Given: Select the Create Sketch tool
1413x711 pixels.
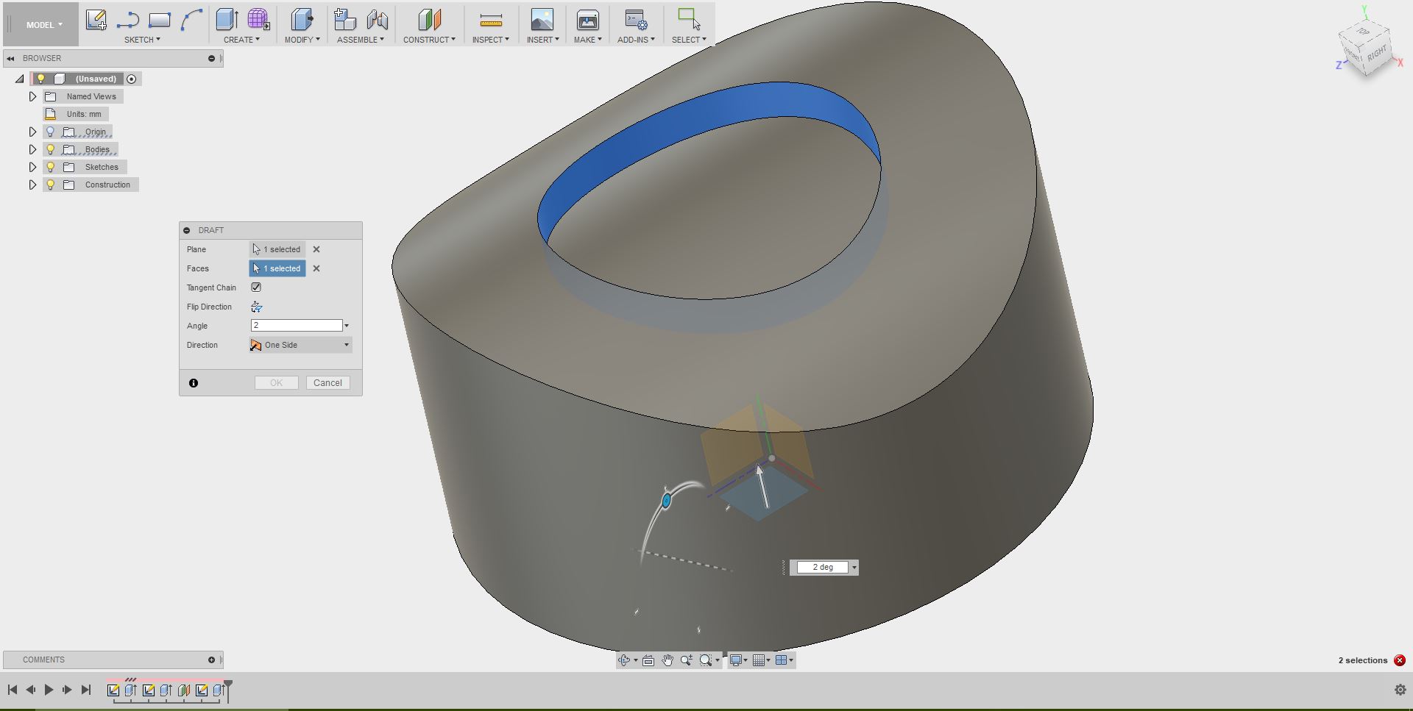Looking at the screenshot, I should pos(96,20).
